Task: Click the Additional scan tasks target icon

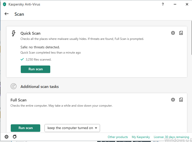Action: 13,86
